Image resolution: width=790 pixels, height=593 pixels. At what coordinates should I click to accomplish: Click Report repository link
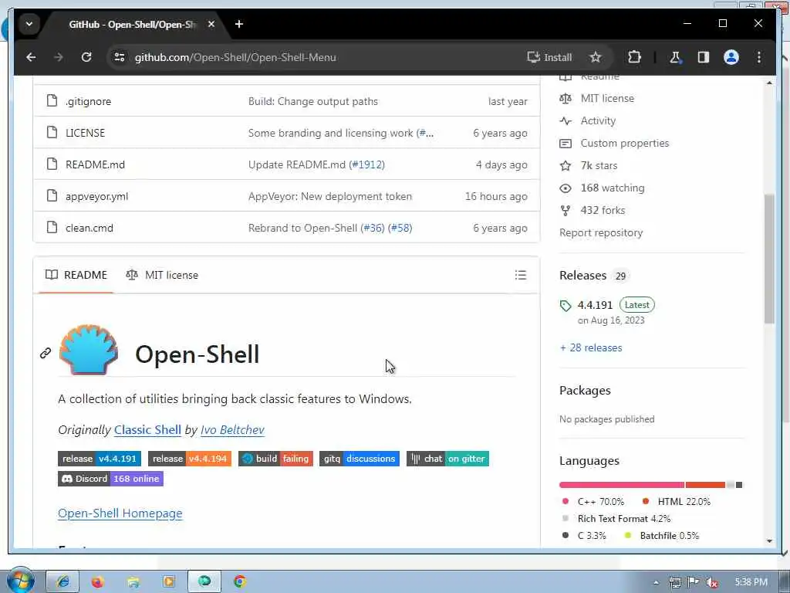(x=600, y=232)
